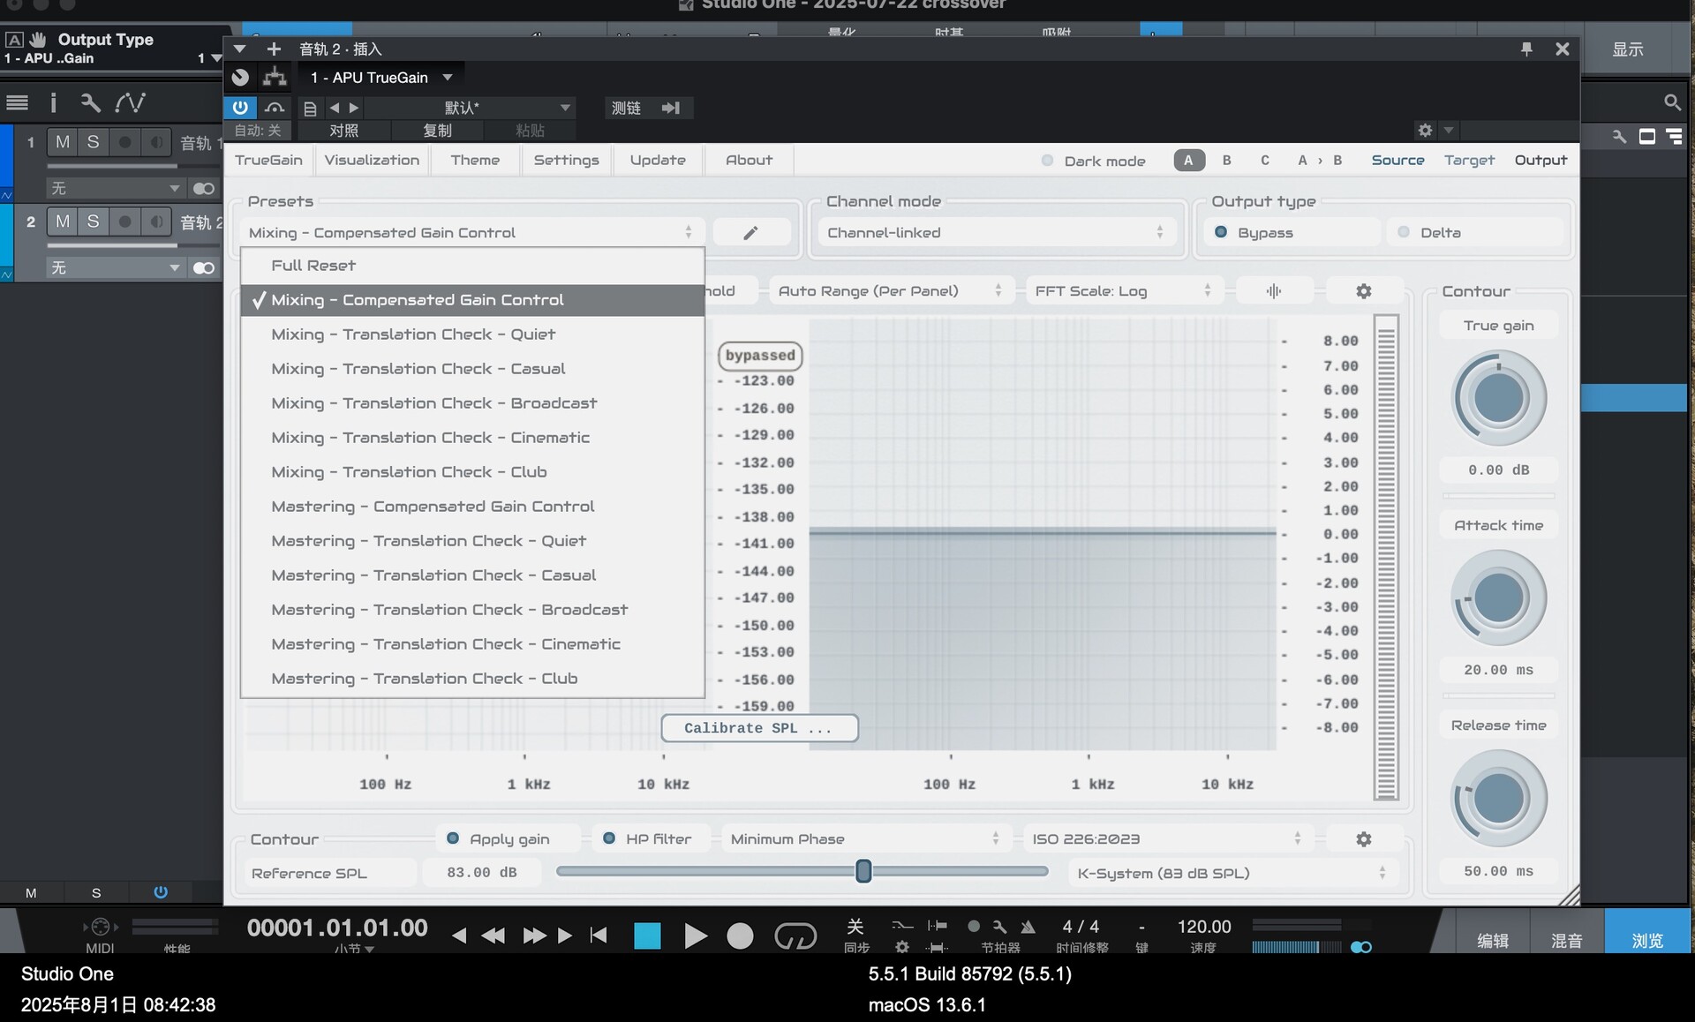
Task: Click the A > B copy button
Action: point(1320,161)
